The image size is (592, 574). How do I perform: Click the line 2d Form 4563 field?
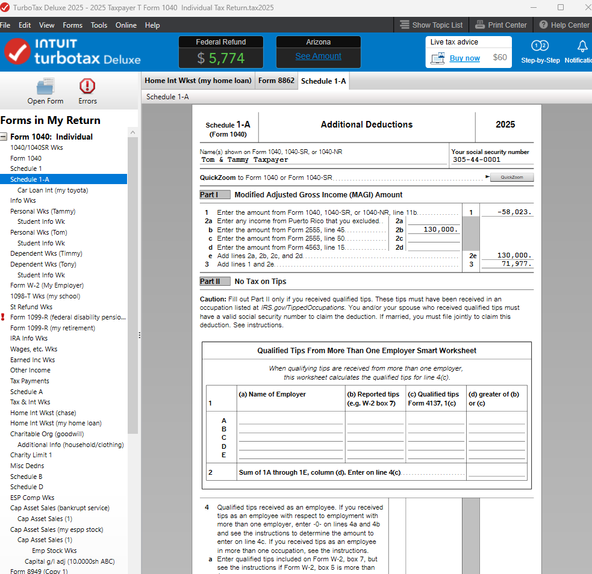click(x=434, y=247)
